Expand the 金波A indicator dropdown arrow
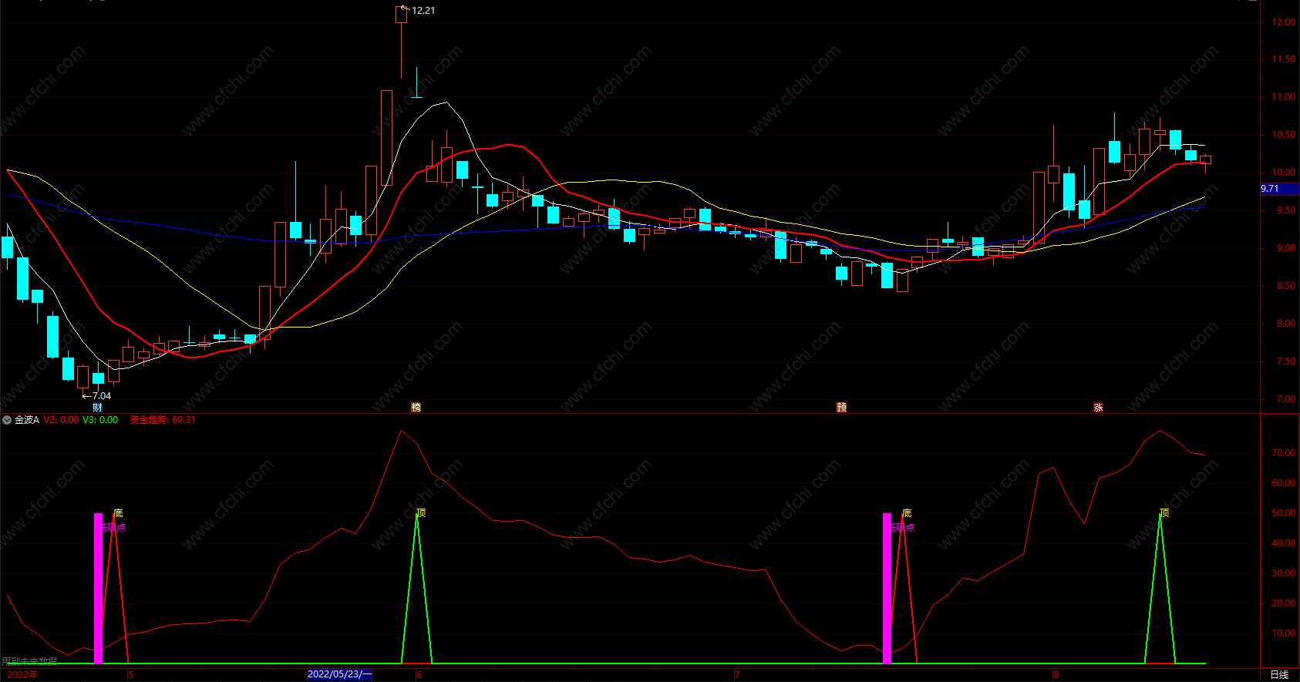Screen dimensions: 1300x682 tap(7, 420)
